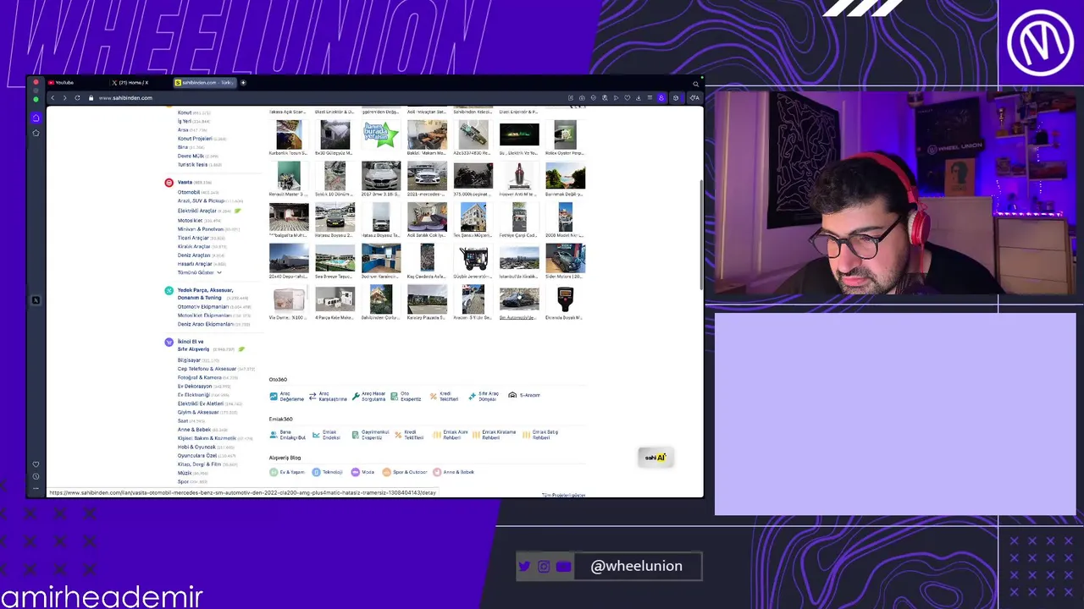Viewport: 1084px width, 609px height.
Task: Open Sıfır Araç Dünyası link
Action: 484,396
